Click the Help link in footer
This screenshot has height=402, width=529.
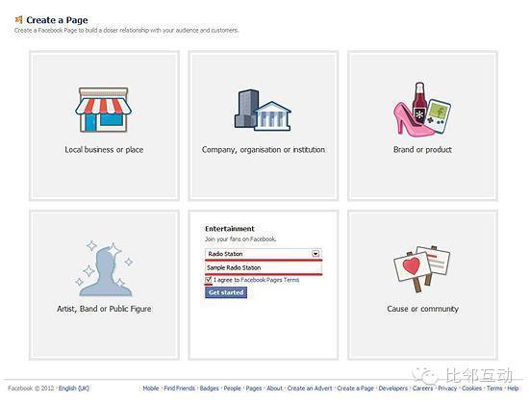(x=513, y=389)
